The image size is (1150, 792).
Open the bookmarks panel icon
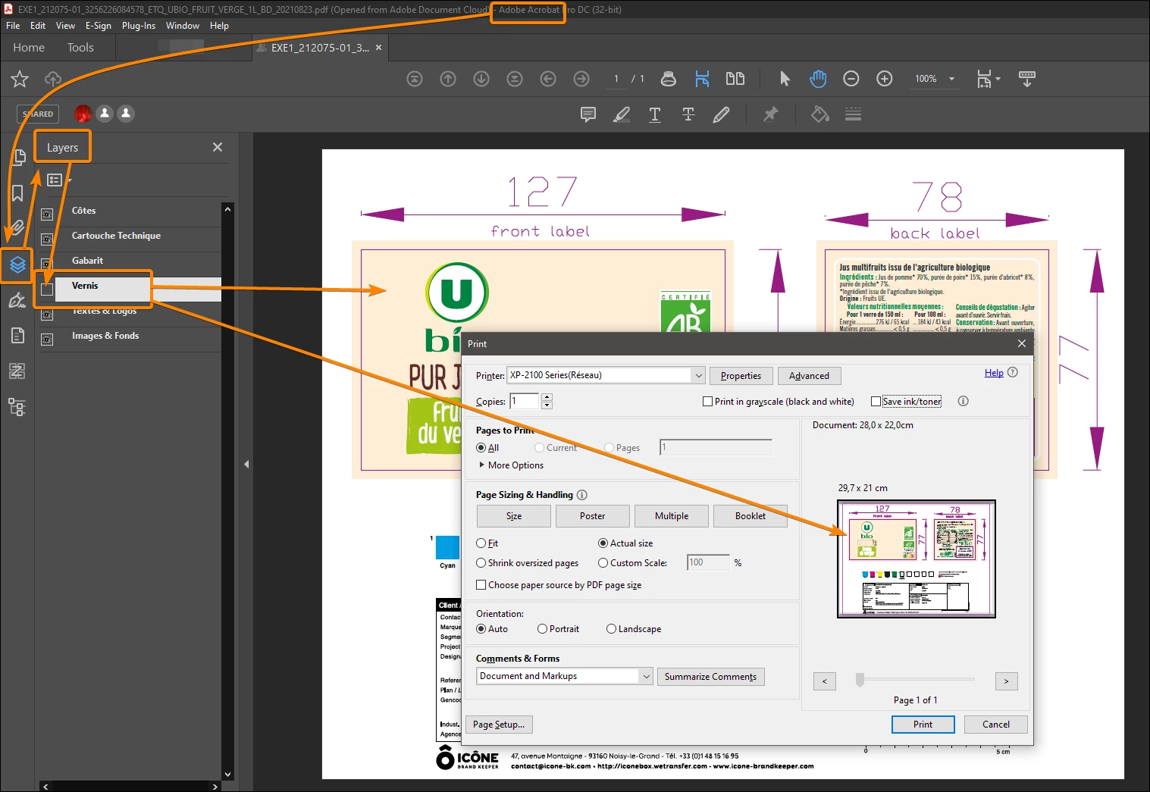[17, 193]
